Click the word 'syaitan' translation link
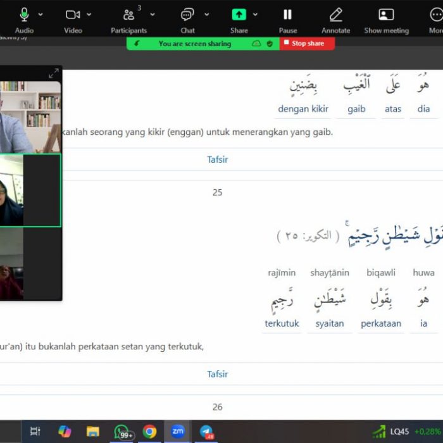443x443 pixels. pyautogui.click(x=330, y=323)
